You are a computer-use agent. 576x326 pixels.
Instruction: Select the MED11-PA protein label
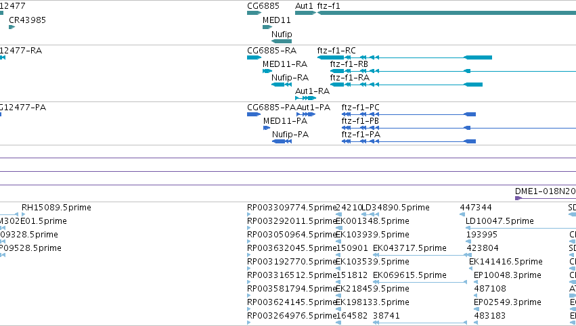click(285, 121)
